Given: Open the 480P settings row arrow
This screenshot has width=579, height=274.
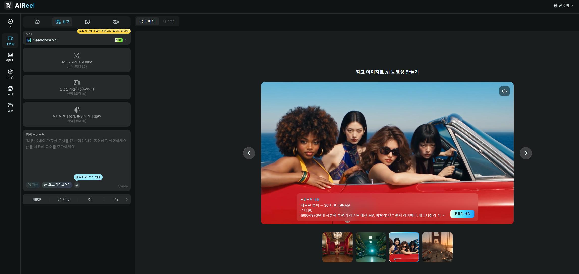Looking at the screenshot, I should point(127,199).
